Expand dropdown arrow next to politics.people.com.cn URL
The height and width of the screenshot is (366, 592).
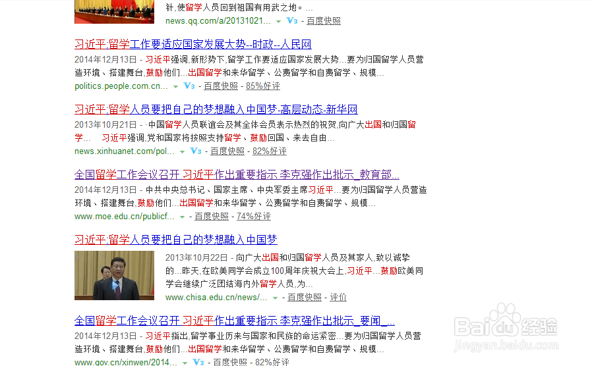point(175,87)
